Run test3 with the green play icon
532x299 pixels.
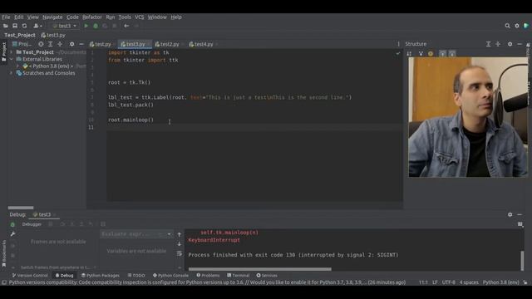click(x=86, y=26)
